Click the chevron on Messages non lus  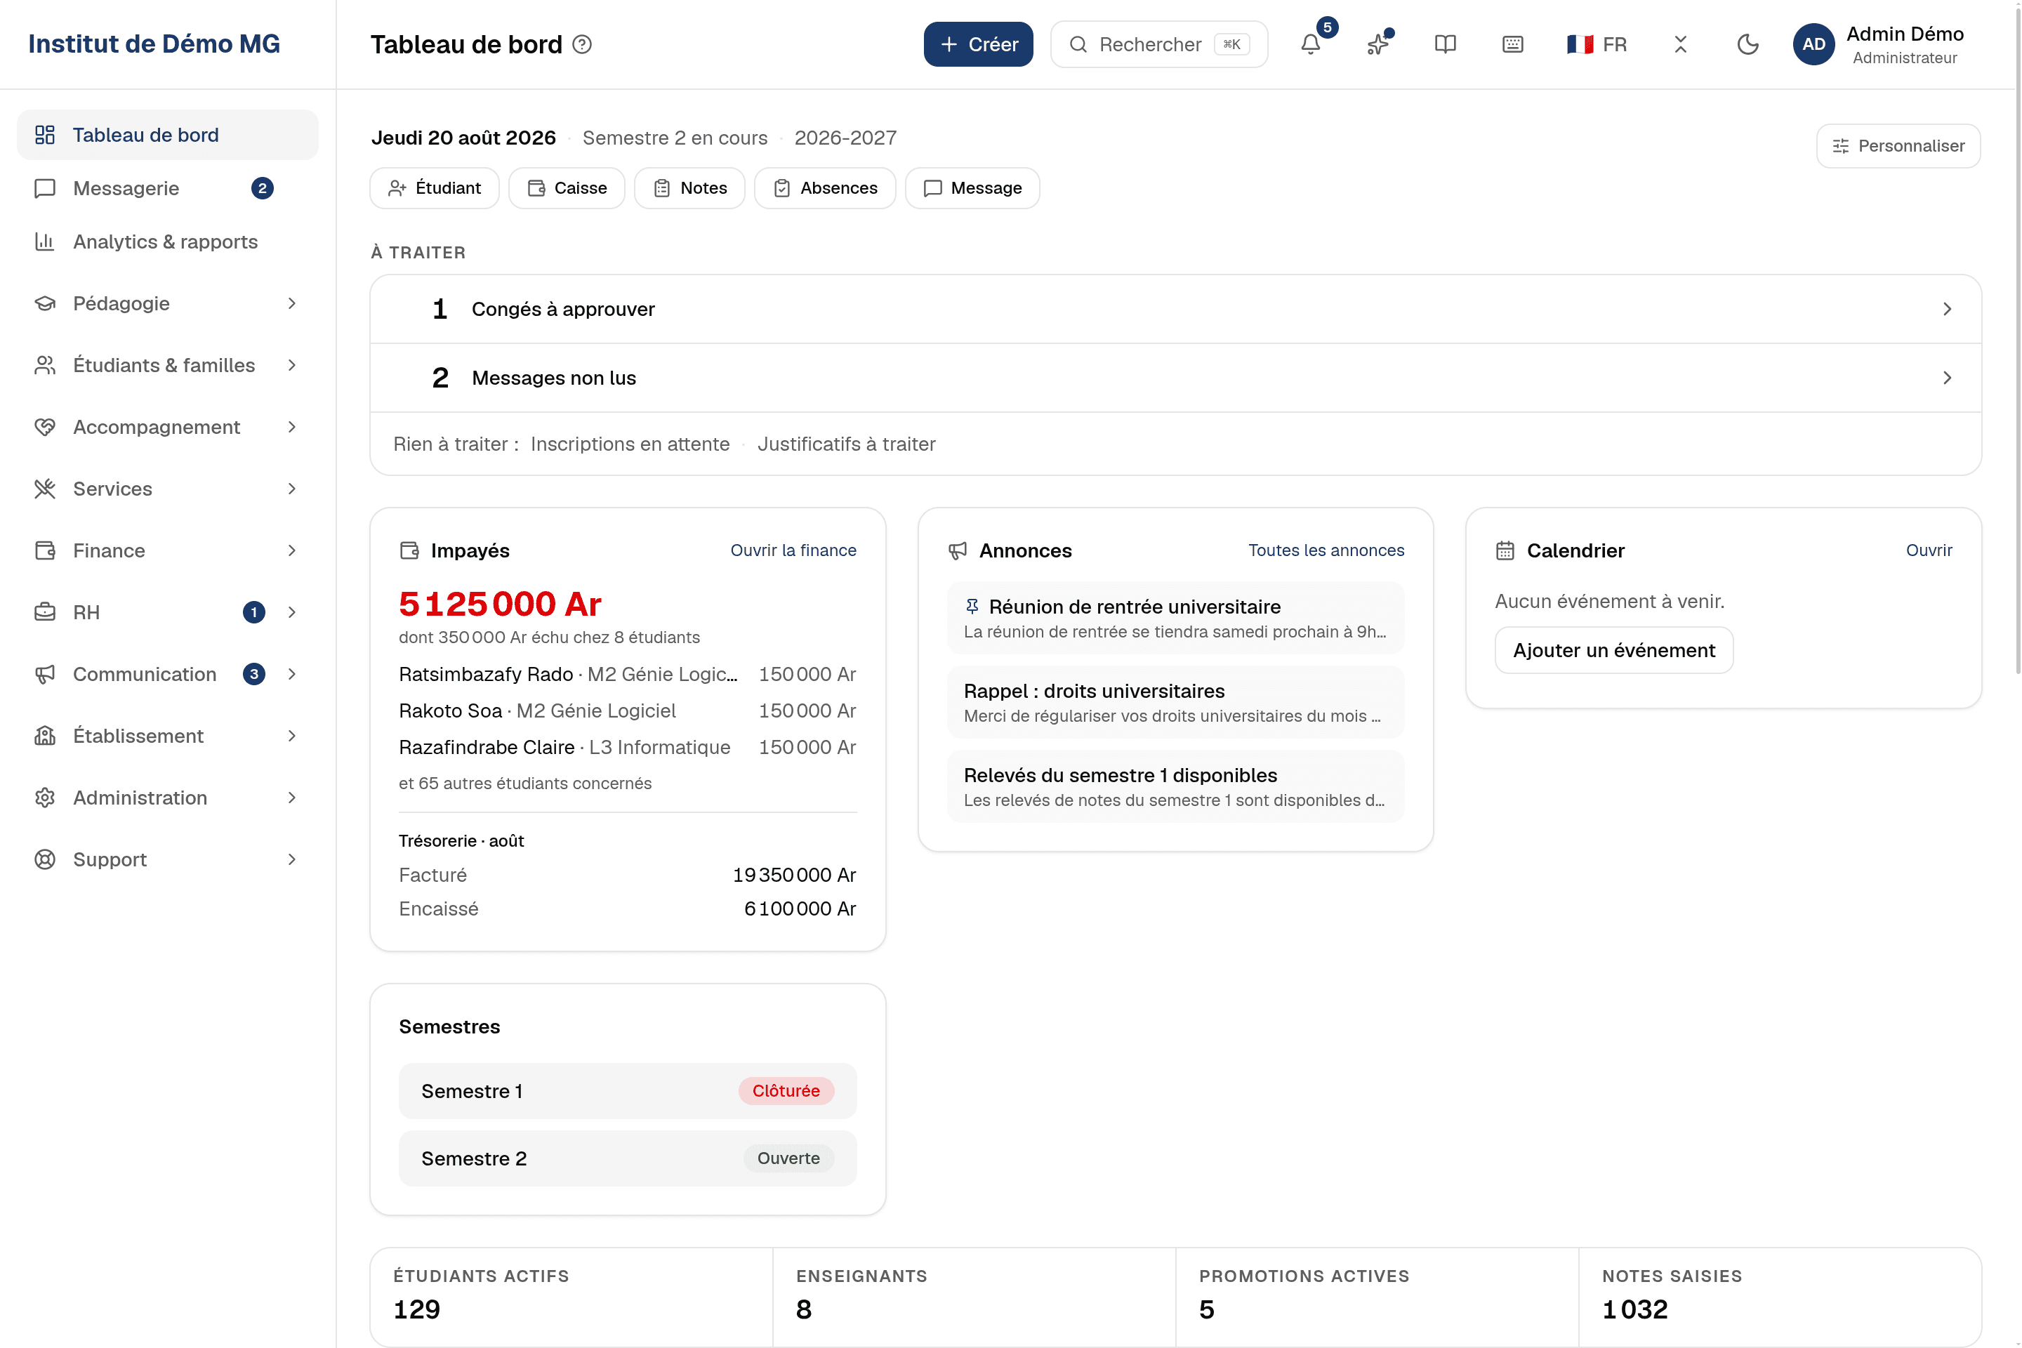click(x=1947, y=378)
